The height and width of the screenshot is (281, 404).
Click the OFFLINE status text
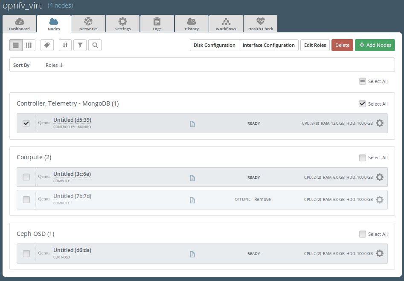coord(242,200)
